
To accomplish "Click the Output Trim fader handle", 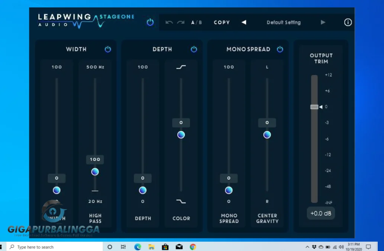I will click(314, 107).
